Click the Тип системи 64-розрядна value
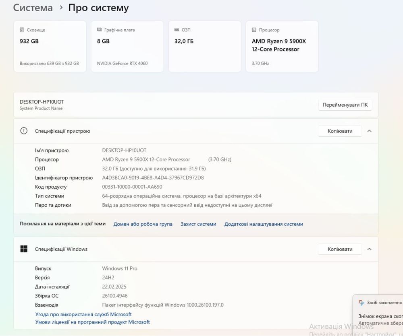This screenshot has height=336, width=403. pyautogui.click(x=182, y=196)
